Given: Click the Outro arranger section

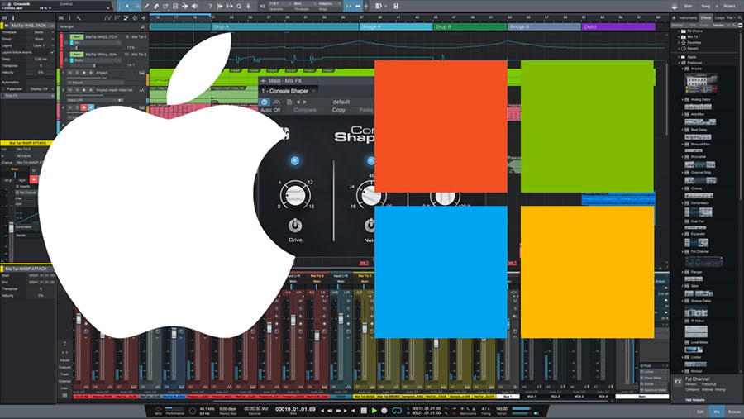Looking at the screenshot, I should point(618,27).
